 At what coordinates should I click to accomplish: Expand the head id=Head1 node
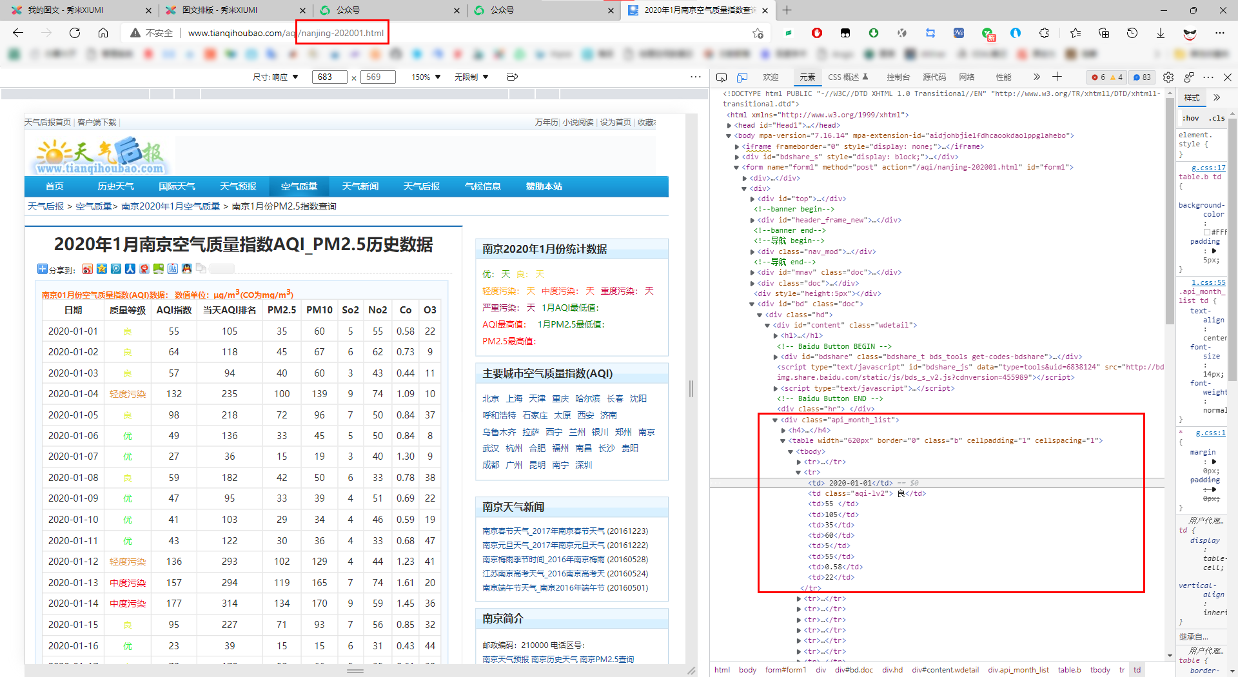(729, 126)
